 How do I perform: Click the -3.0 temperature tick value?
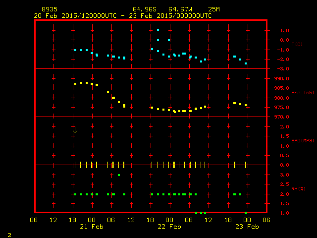click(283, 69)
